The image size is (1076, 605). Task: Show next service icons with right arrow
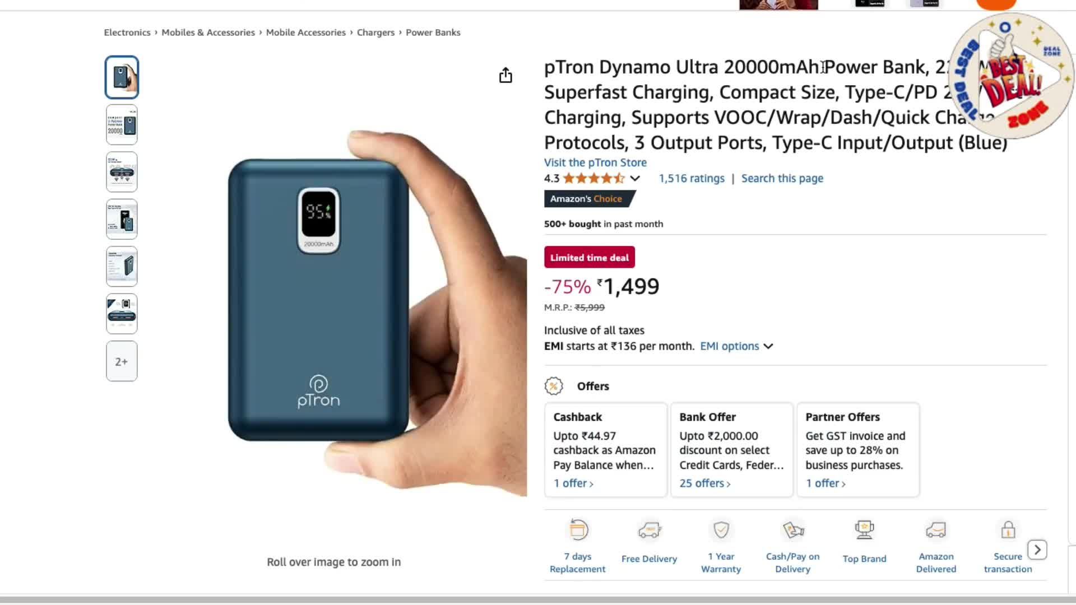coord(1037,550)
